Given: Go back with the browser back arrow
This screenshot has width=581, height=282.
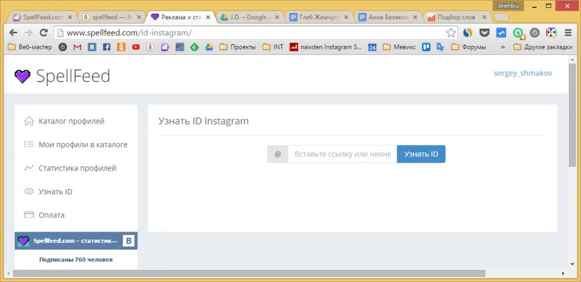Looking at the screenshot, I should click(13, 33).
